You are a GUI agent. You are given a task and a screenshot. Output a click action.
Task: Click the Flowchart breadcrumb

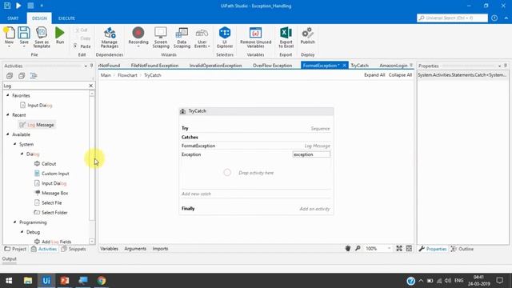coord(127,75)
